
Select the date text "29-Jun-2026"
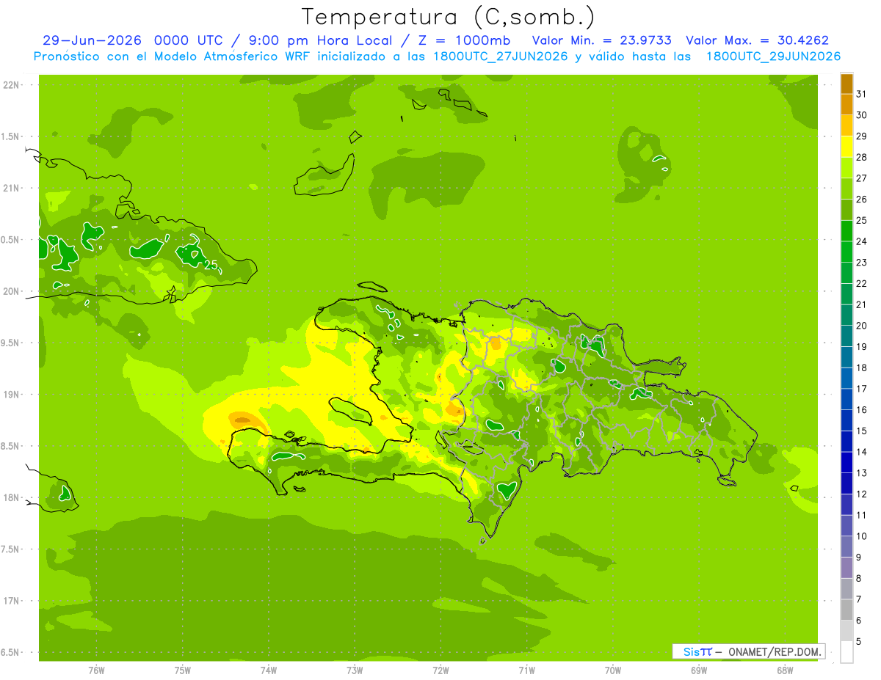point(92,40)
